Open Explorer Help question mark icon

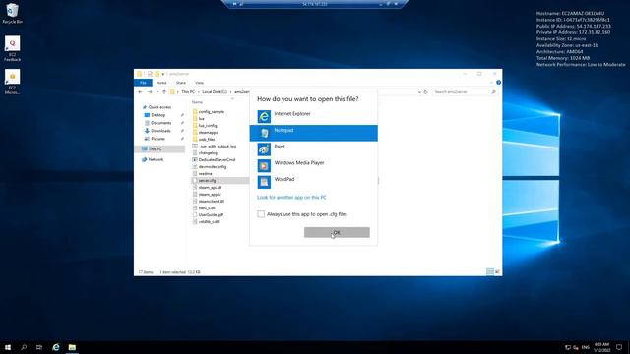coord(498,83)
